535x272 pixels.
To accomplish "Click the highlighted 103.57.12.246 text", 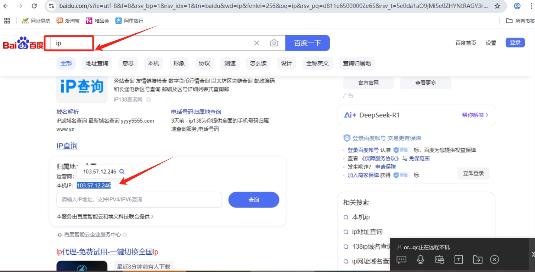I will point(94,185).
